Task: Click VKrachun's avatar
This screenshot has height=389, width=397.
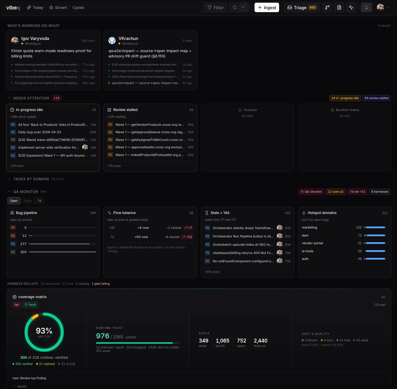Action: (x=112, y=41)
